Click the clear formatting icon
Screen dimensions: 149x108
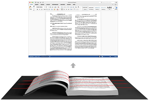(58, 7)
